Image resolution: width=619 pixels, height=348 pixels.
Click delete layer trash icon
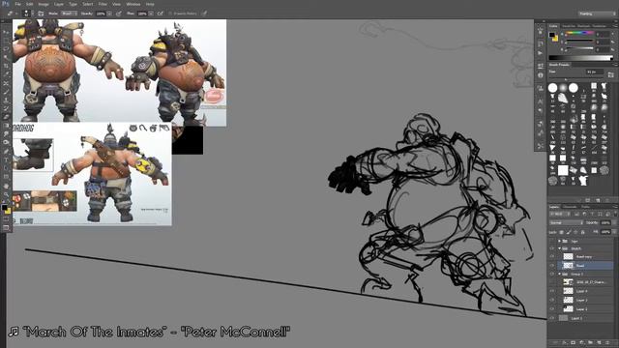coord(607,342)
